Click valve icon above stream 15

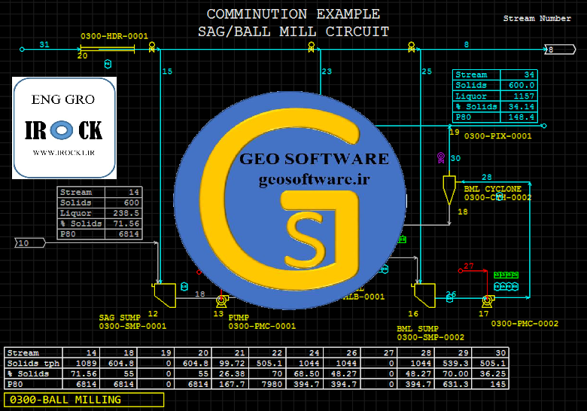151,47
